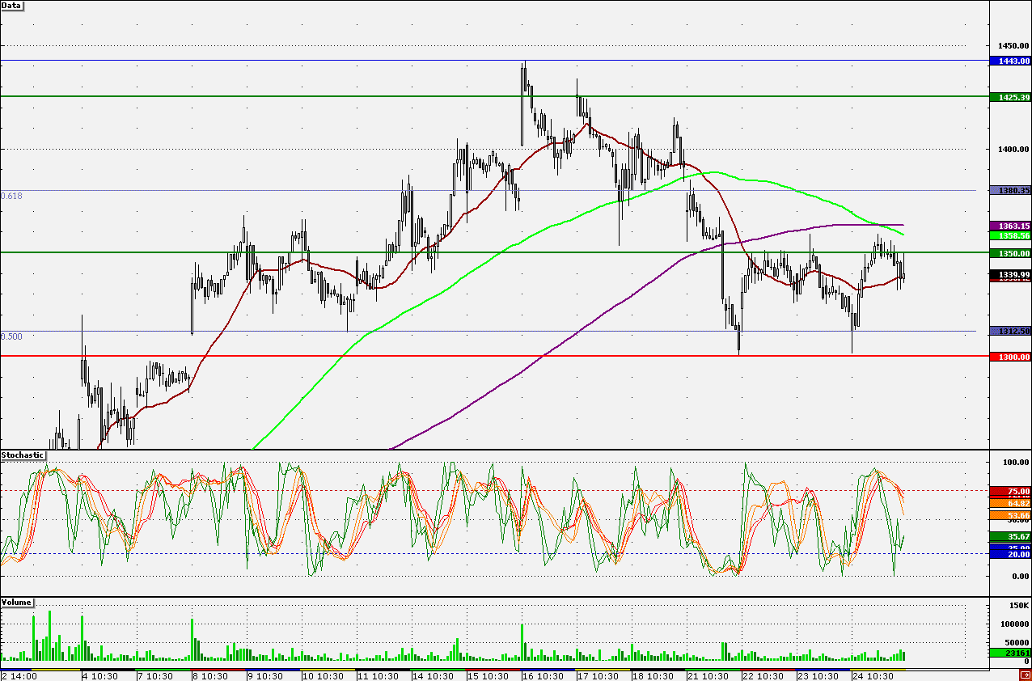Select the Stochastic panel label
The height and width of the screenshot is (681, 1032).
point(23,455)
